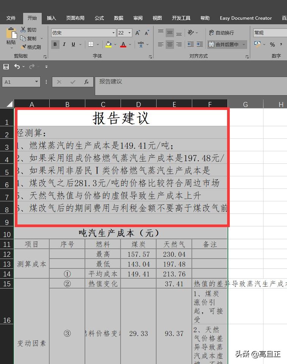Customize the quick access toolbar dropdown

(46, 67)
